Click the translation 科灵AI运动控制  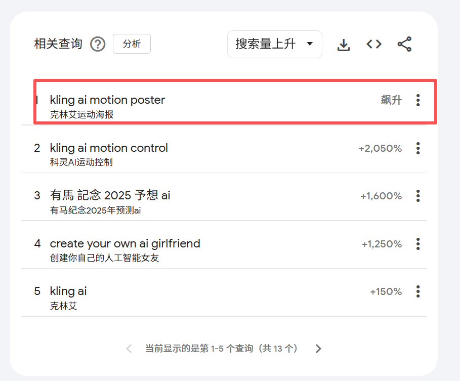pos(81,162)
